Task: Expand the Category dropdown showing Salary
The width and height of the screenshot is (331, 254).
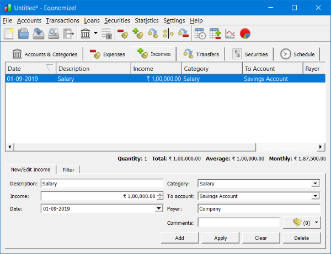Action: (315, 184)
